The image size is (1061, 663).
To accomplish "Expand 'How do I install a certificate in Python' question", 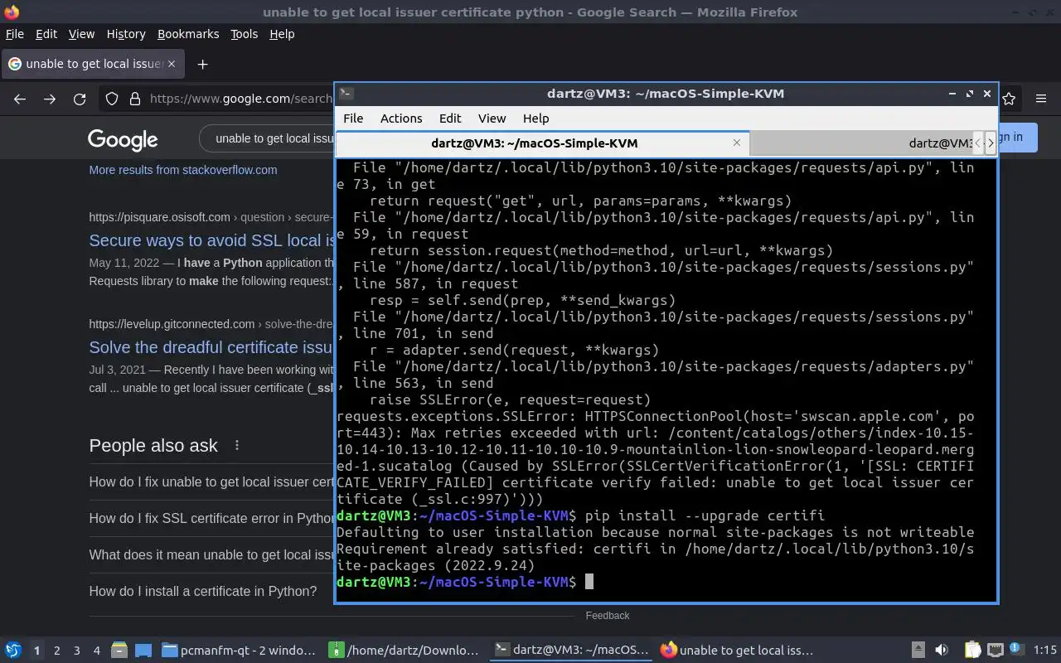I will pyautogui.click(x=203, y=591).
